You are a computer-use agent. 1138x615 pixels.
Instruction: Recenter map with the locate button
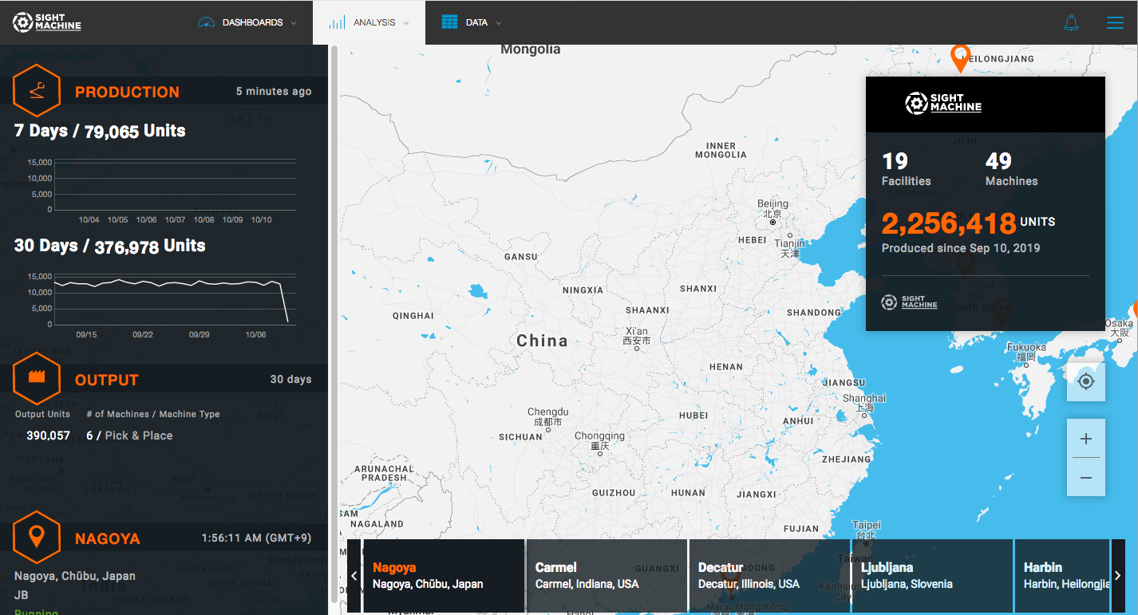pyautogui.click(x=1086, y=381)
